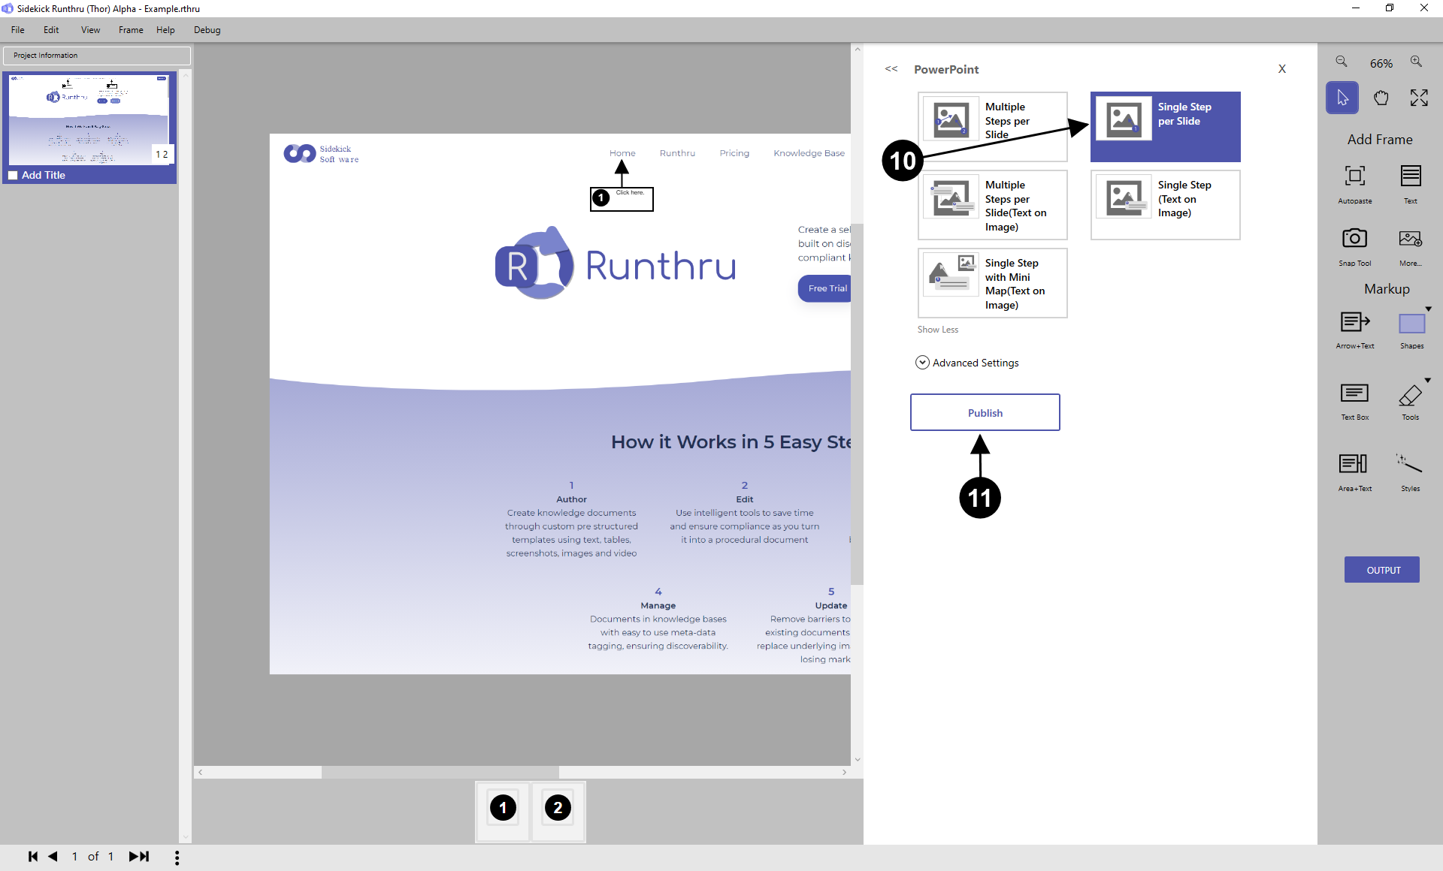This screenshot has height=871, width=1443.
Task: Close the PowerPoint panel with X
Action: coord(1282,69)
